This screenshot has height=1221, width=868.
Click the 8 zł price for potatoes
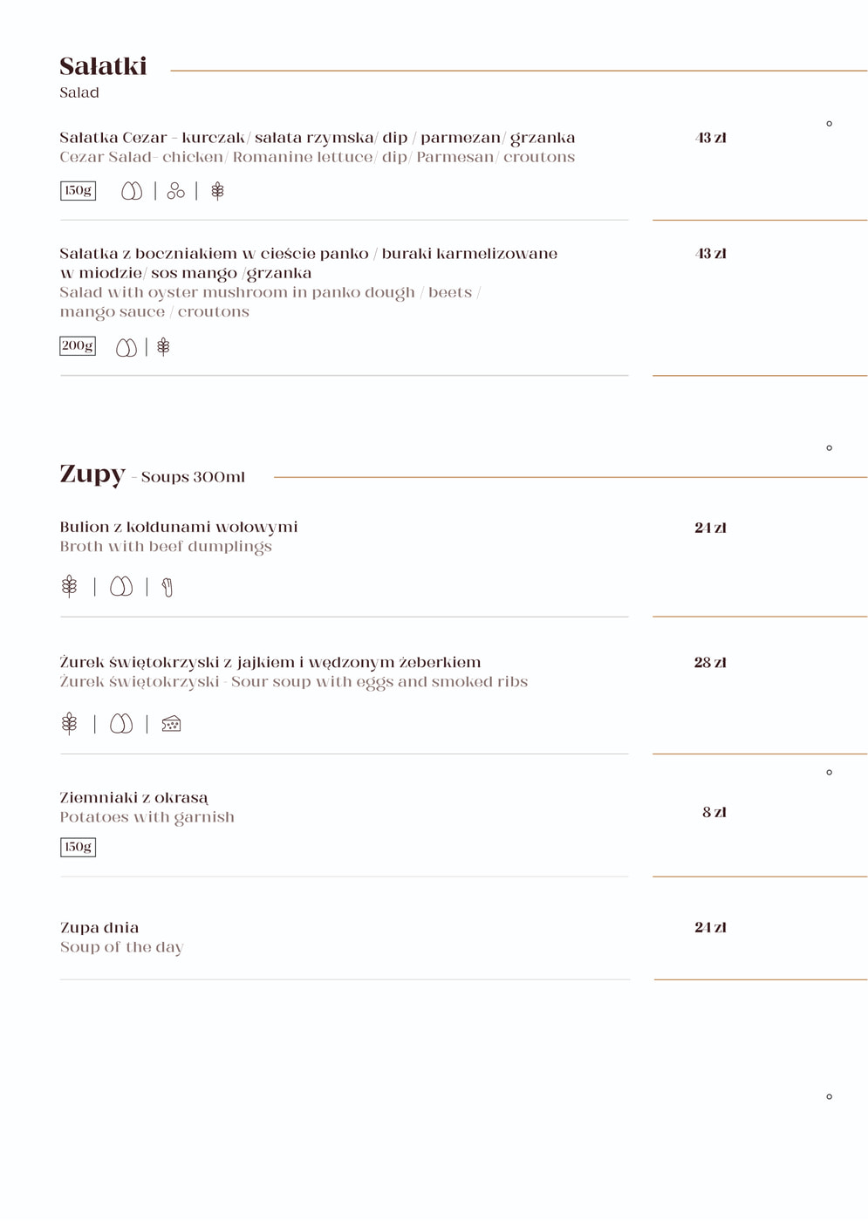click(714, 813)
